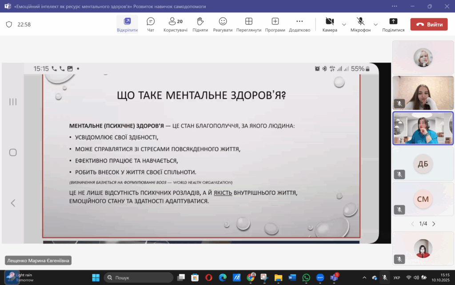The width and height of the screenshot is (455, 285).
Task: Open the Chat (Чат) panel
Action: [x=151, y=24]
